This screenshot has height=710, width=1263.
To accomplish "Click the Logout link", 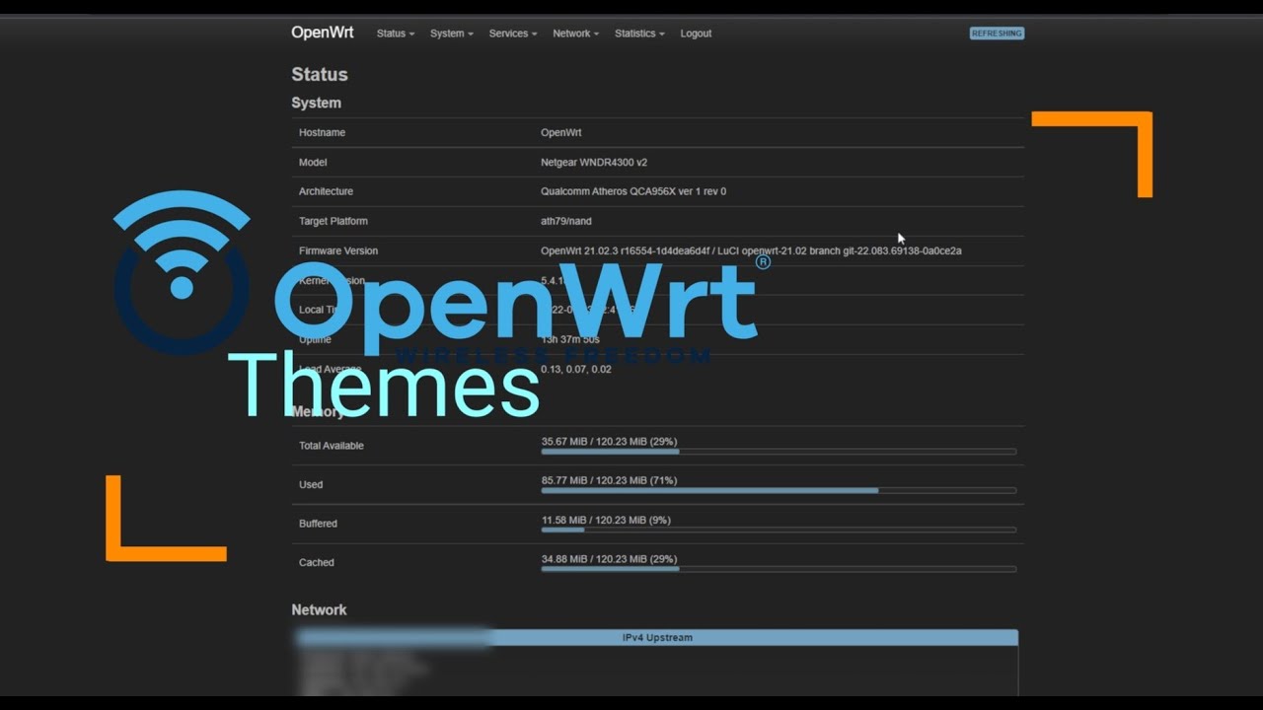I will [696, 34].
